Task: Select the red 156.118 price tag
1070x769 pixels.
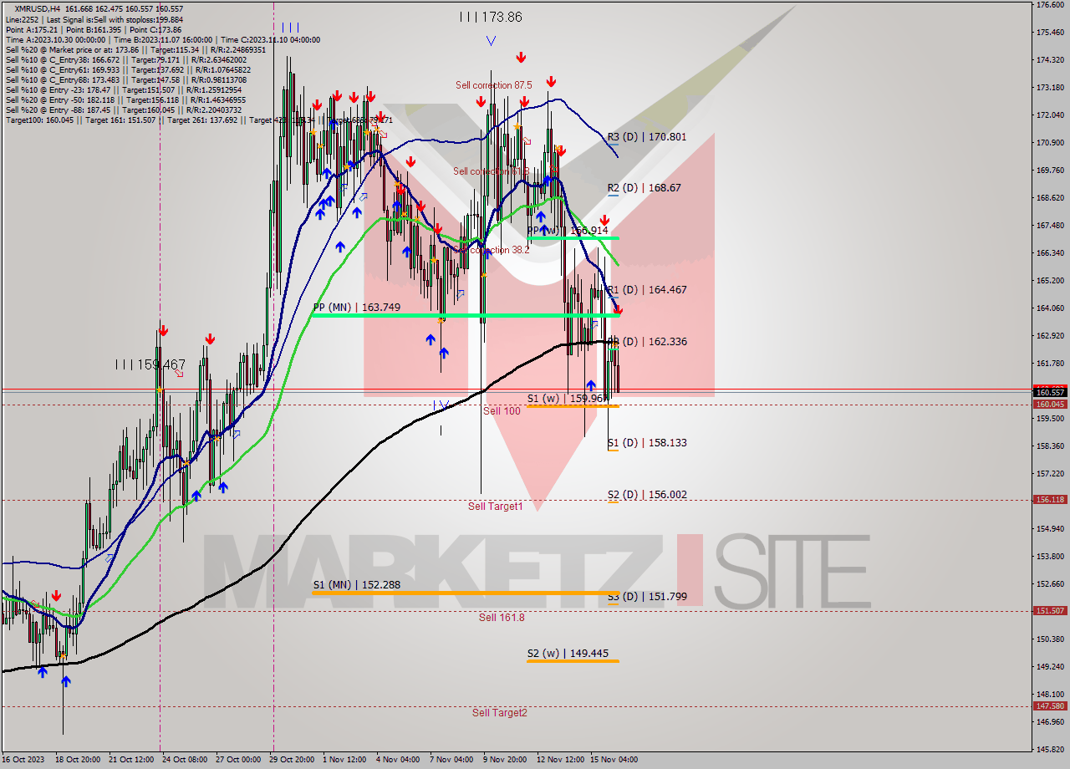Action: [x=1050, y=500]
